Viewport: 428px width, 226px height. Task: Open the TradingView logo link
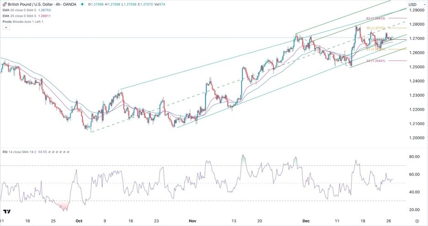7,211
